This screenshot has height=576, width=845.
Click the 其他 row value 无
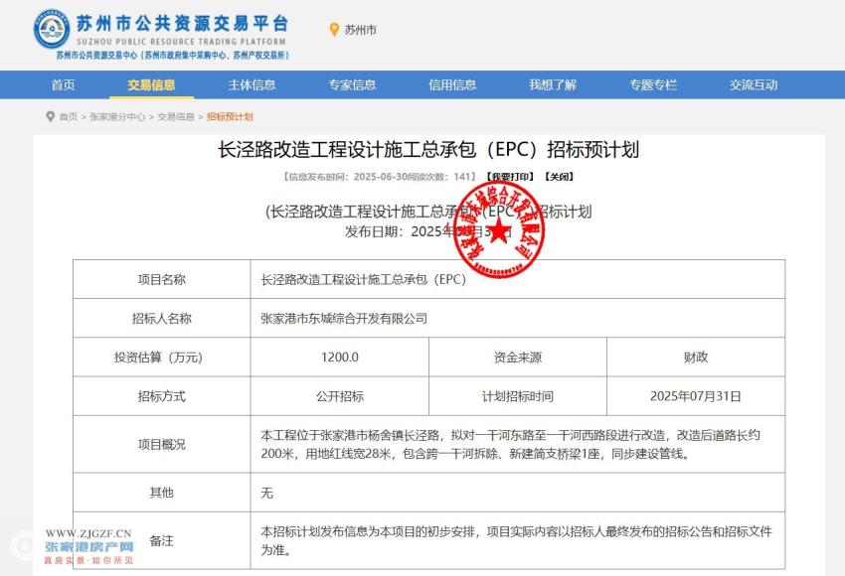(266, 493)
